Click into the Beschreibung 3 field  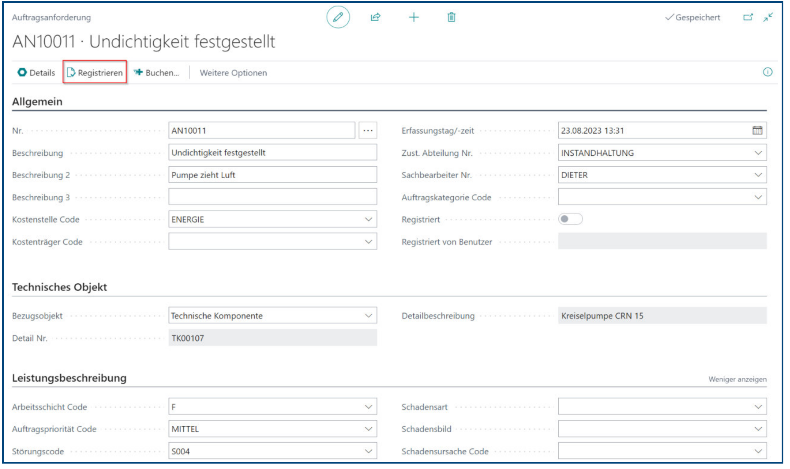(x=272, y=197)
